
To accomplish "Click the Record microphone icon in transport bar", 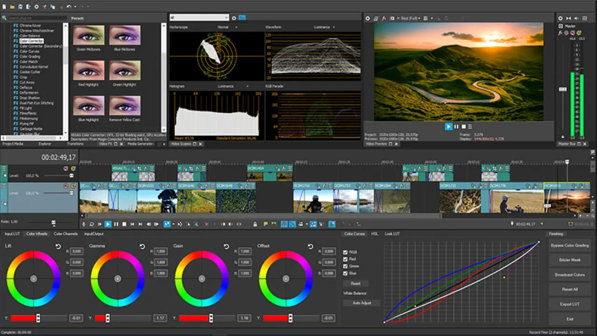I will pyautogui.click(x=84, y=224).
